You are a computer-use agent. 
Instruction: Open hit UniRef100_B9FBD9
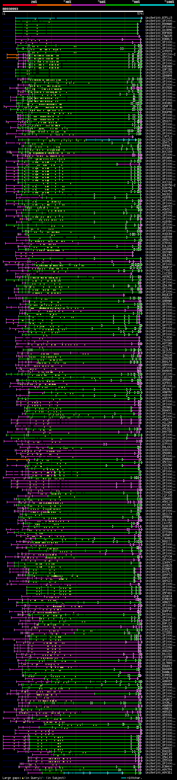pos(159,33)
